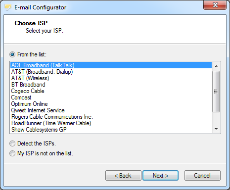Viewport: 230px width, 190px height.
Task: Select the From the list radio button
Action: point(12,54)
